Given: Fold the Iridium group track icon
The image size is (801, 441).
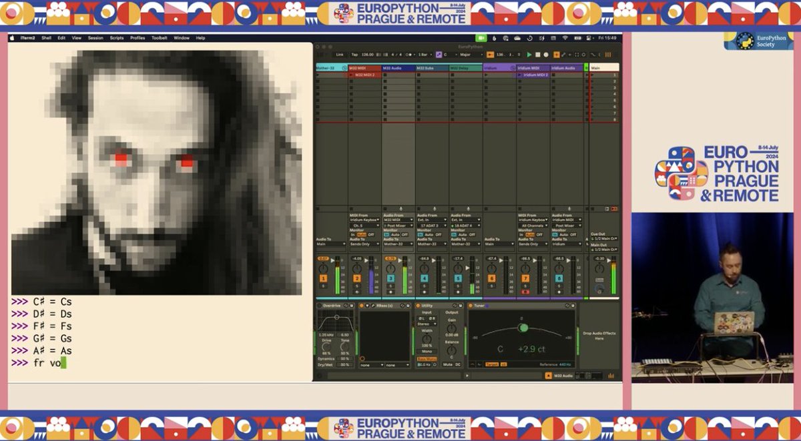Looking at the screenshot, I should point(513,68).
